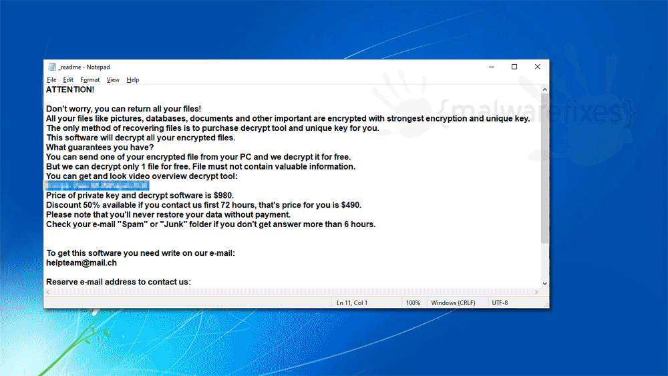
Task: Click the vertical scrollbar up arrow
Action: click(x=544, y=89)
